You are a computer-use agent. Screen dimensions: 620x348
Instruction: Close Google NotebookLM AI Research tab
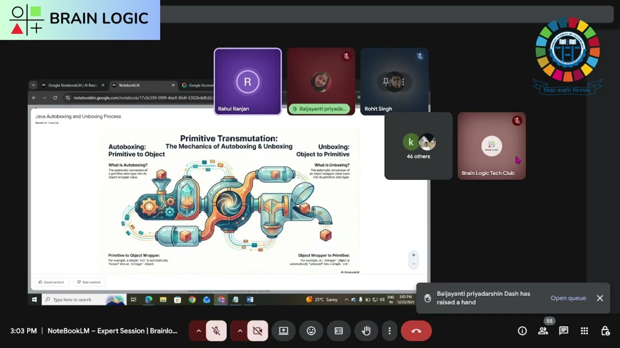pos(103,85)
